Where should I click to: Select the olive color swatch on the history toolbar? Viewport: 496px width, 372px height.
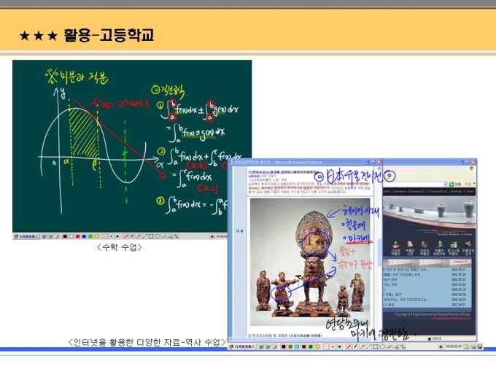tap(290, 346)
